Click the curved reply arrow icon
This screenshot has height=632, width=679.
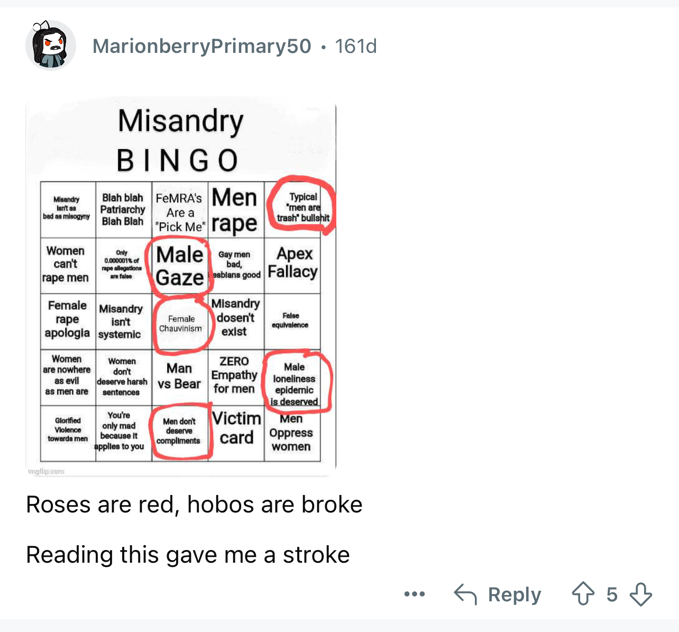[x=465, y=594]
